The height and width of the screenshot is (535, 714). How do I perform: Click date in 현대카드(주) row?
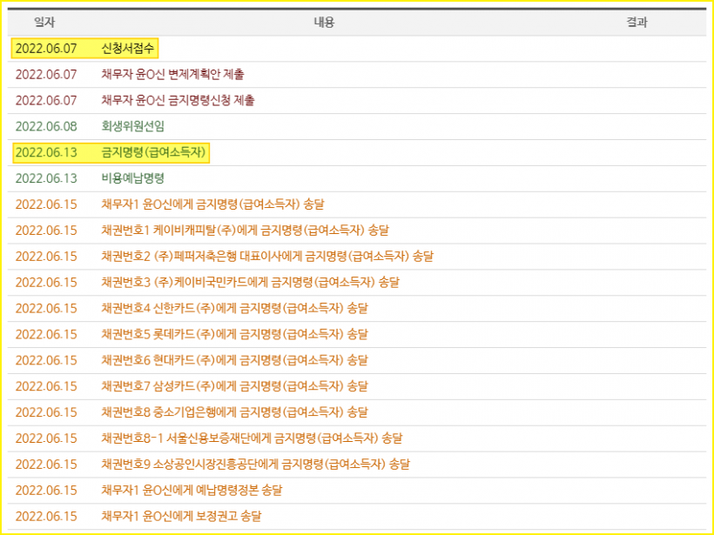click(46, 360)
